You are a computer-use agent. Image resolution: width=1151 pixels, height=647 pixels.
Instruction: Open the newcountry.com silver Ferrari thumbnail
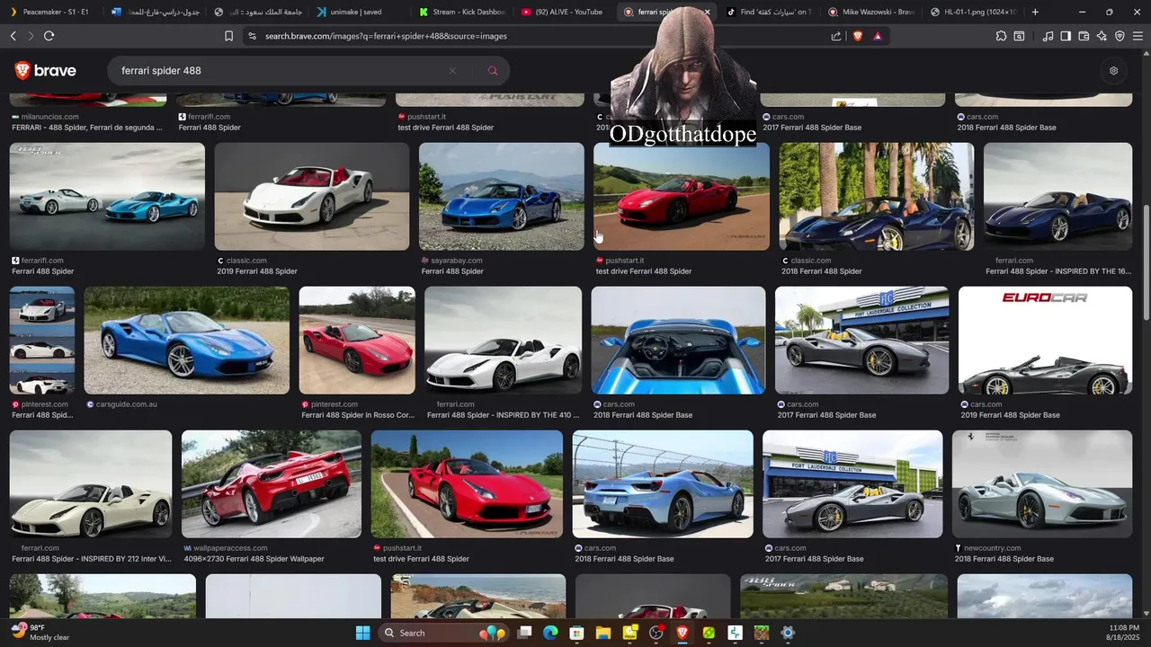(1042, 484)
